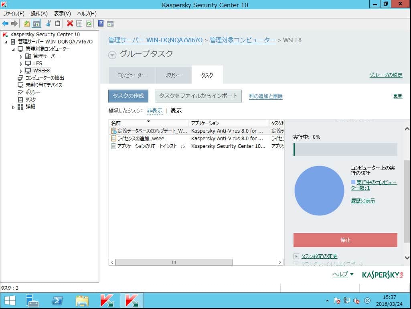Viewport: 411px width, 309px height.
Task: Click the grey forward arrow in toolbar
Action: [x=14, y=24]
